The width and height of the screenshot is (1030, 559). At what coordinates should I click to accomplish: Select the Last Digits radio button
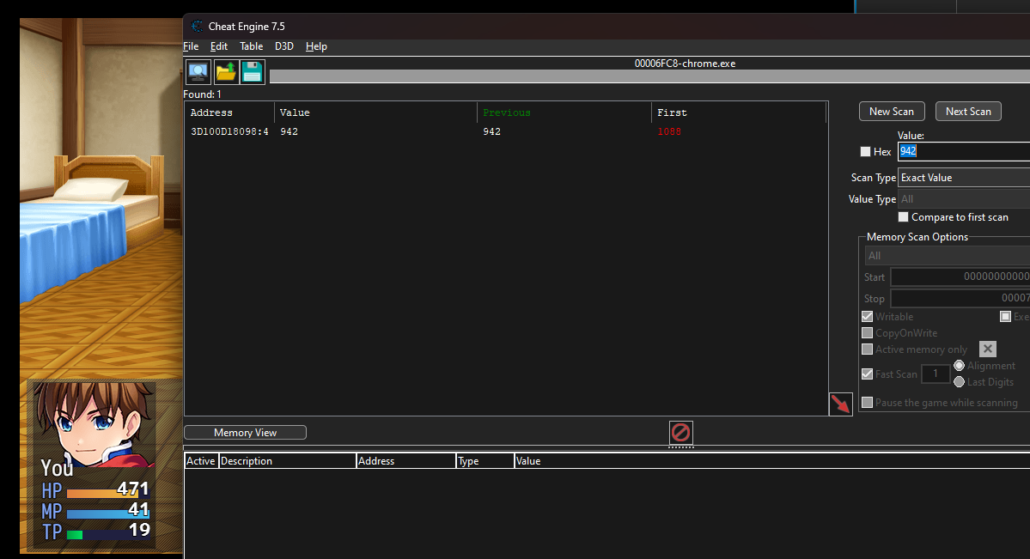click(x=959, y=381)
